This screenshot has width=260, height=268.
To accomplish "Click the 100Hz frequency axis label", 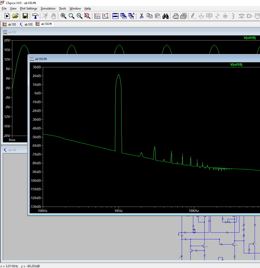I will (x=43, y=211).
